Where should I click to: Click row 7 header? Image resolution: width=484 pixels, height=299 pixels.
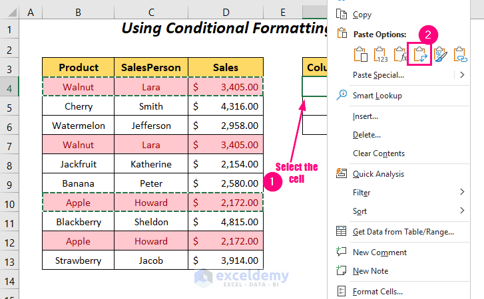click(9, 145)
